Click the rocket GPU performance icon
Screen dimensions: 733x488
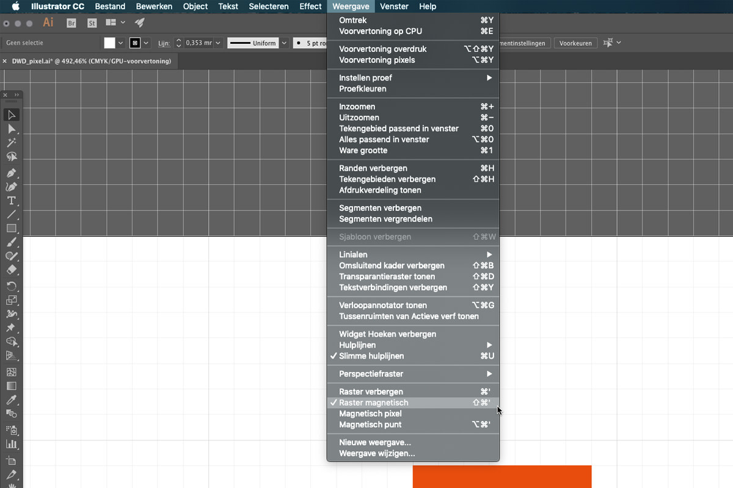[140, 23]
